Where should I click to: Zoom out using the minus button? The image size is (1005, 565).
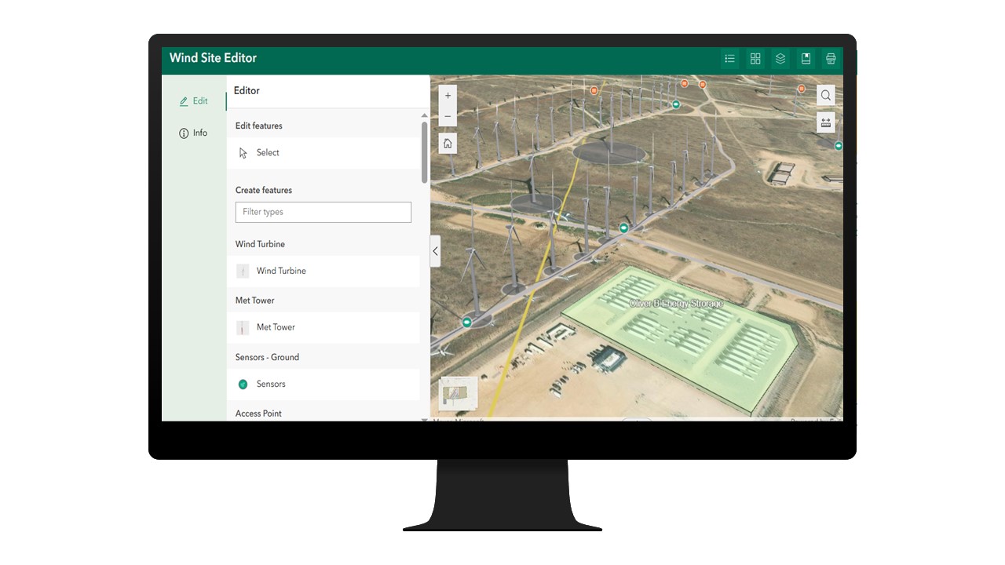[448, 116]
